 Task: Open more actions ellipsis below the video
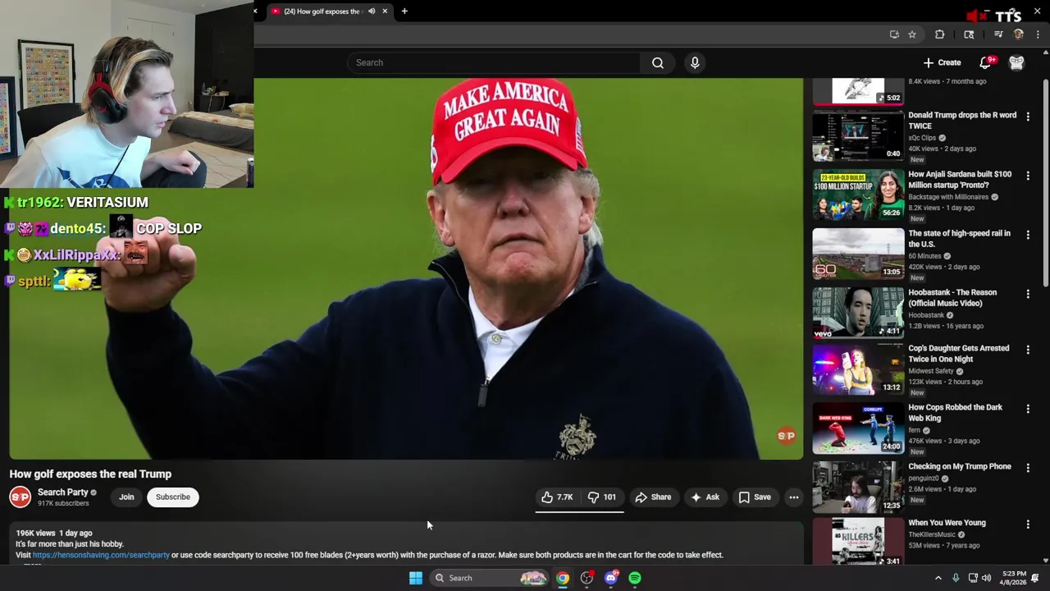[793, 497]
